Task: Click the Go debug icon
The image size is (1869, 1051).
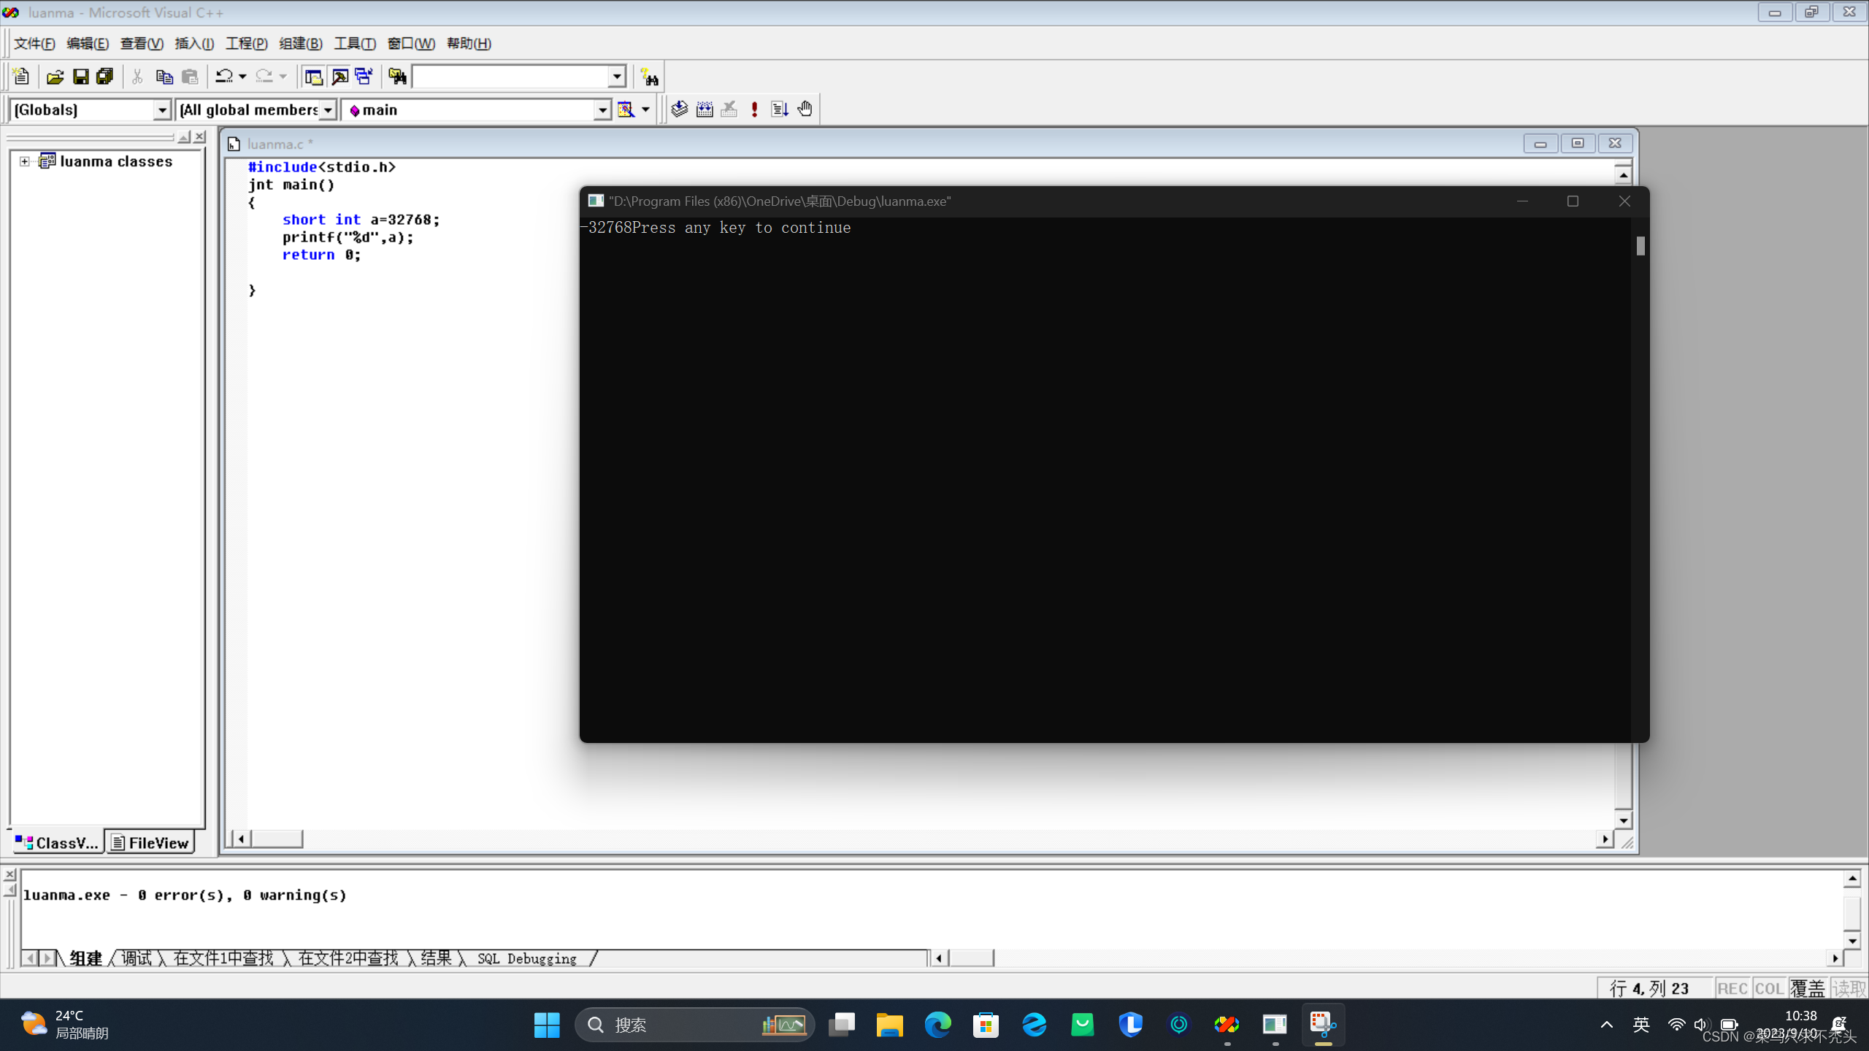Action: click(780, 109)
